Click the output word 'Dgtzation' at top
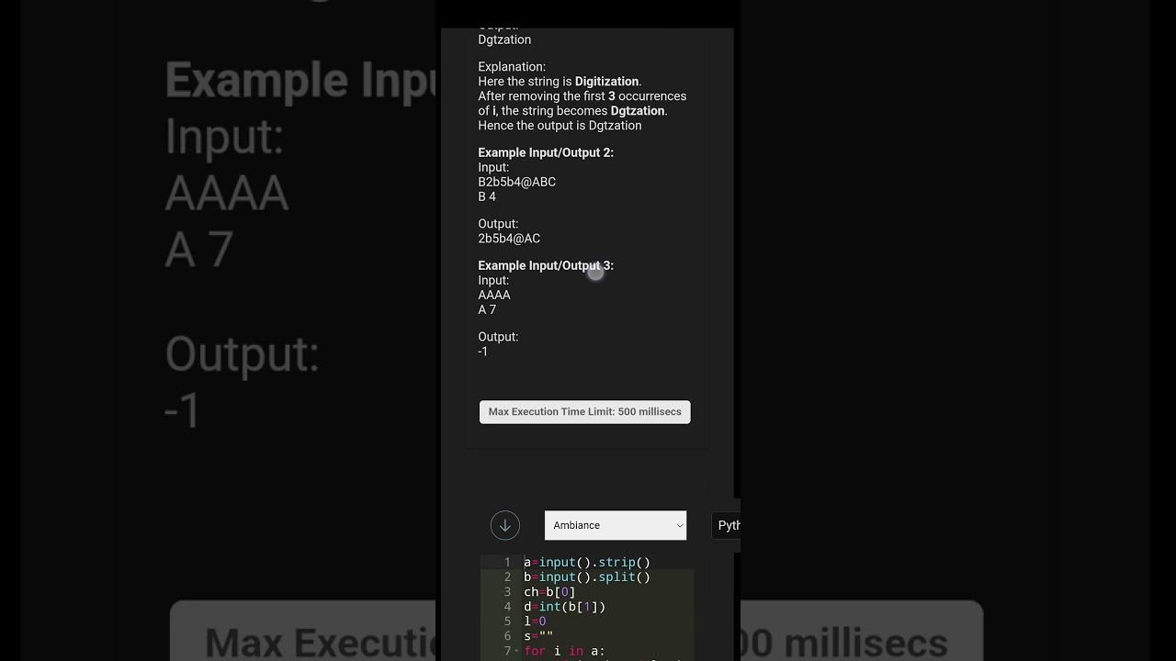This screenshot has height=661, width=1176. pyautogui.click(x=504, y=39)
